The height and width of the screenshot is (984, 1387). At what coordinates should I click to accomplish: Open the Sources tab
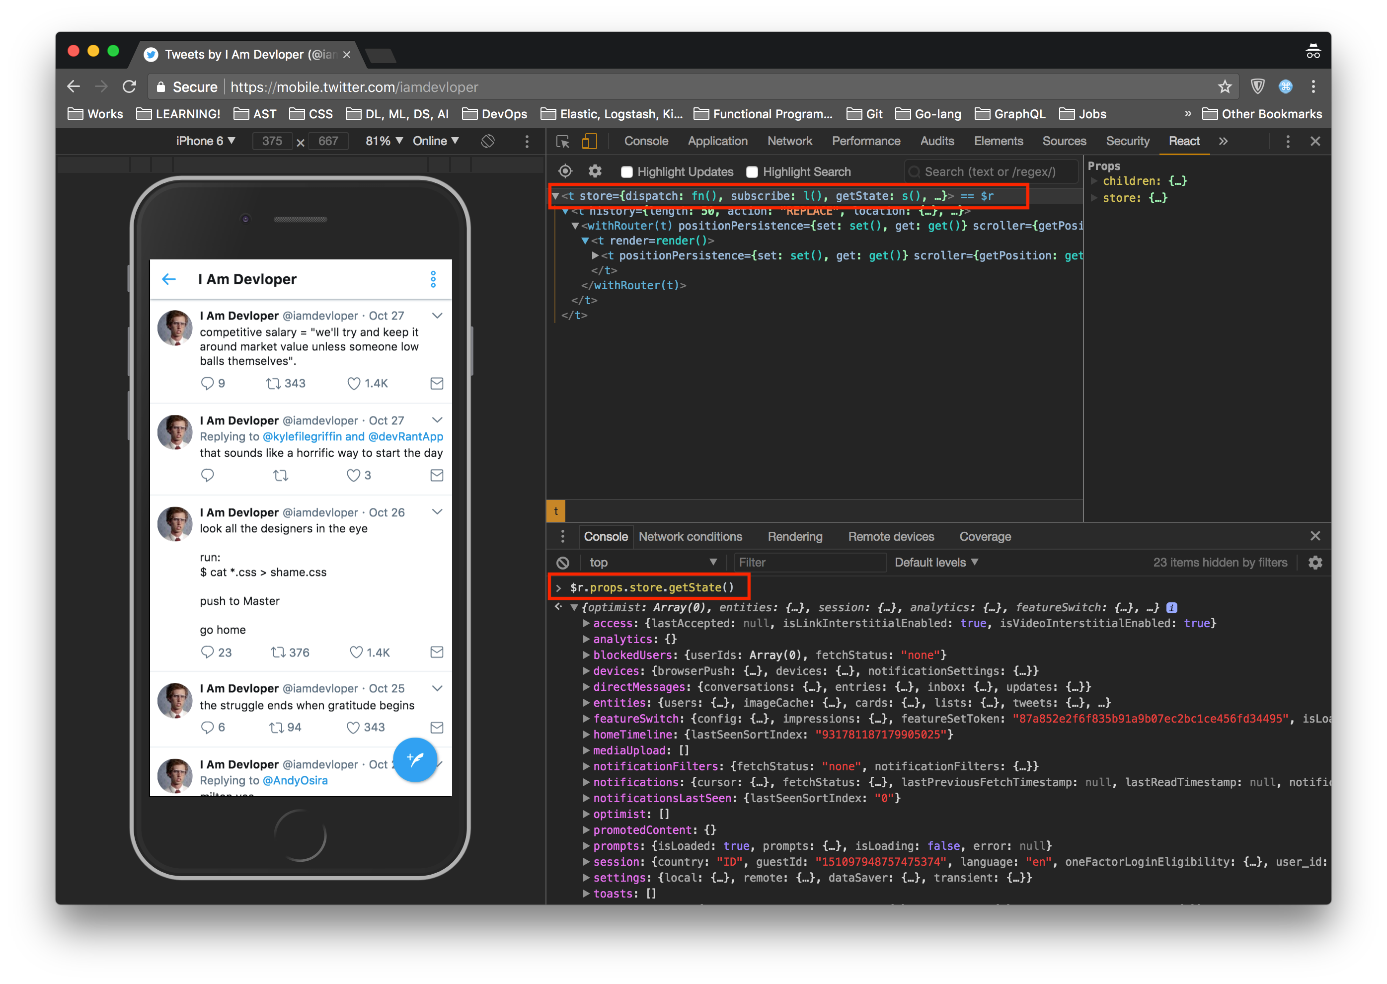point(1064,141)
